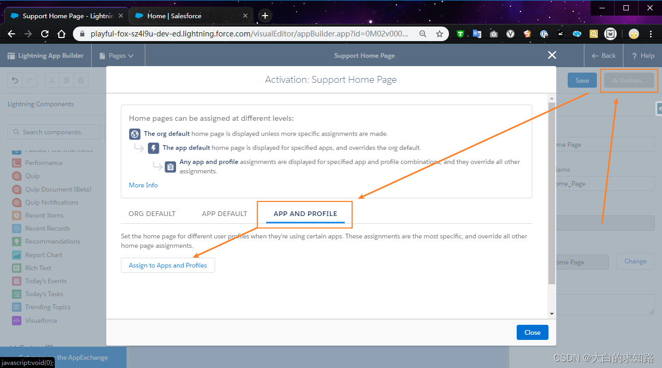Open the cloud extension icon
Viewport: 662px width, 368px height.
tap(577, 34)
